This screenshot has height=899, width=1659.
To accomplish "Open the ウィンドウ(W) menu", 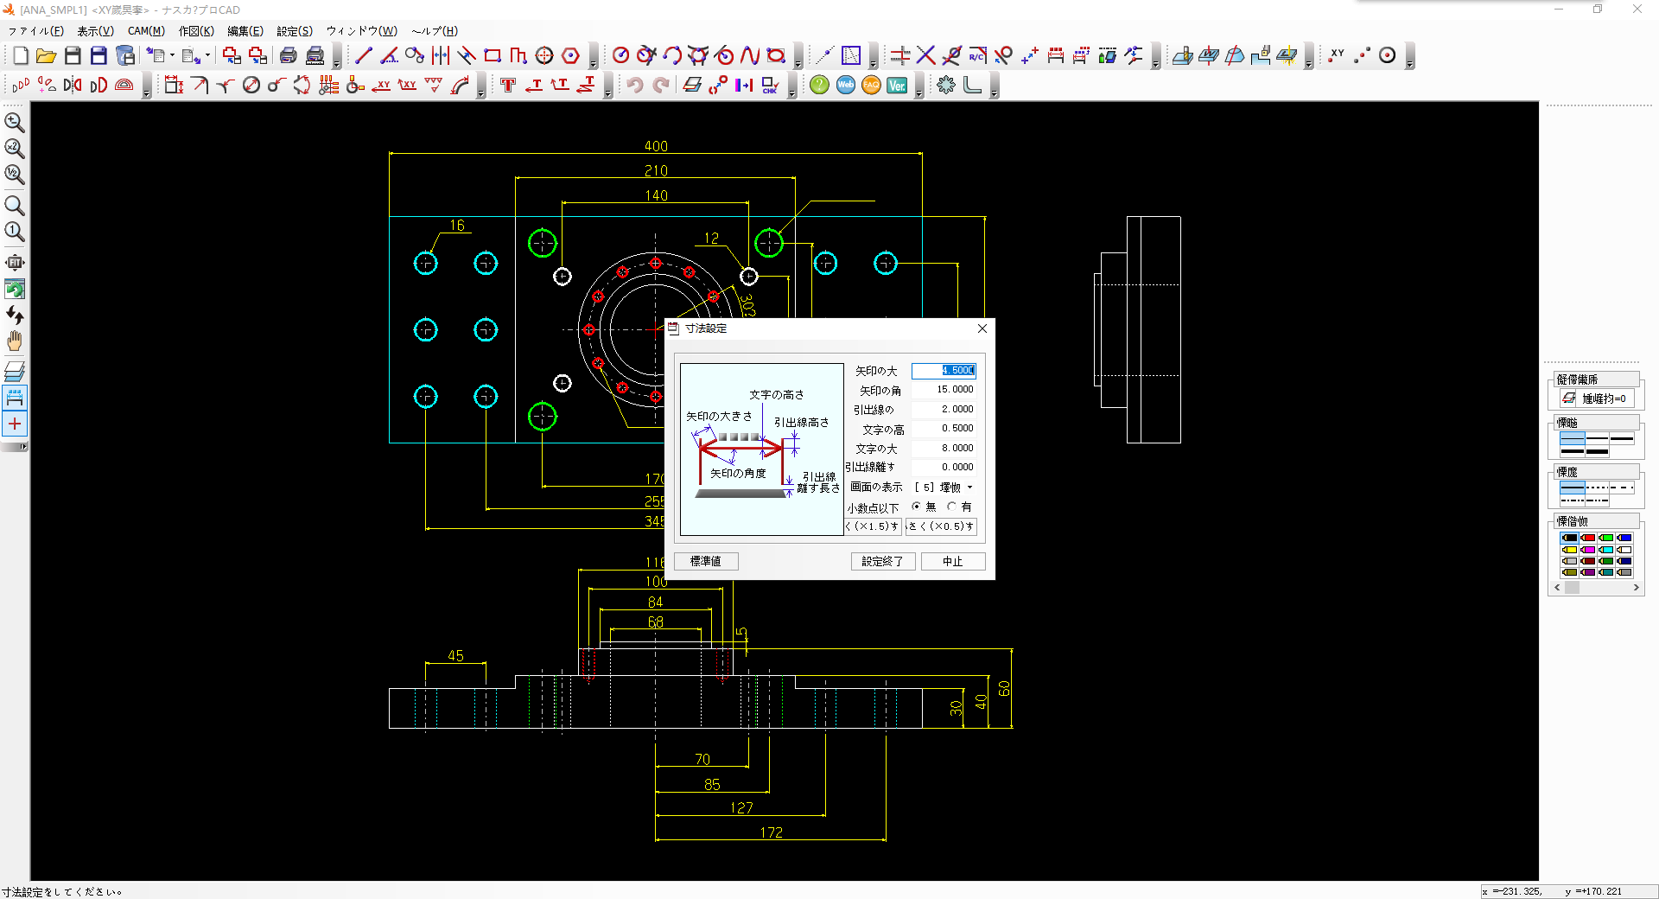I will coord(362,31).
